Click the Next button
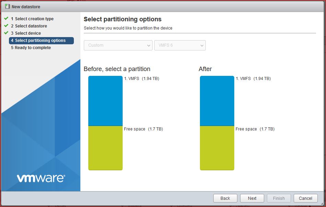This screenshot has height=207, width=326. [x=252, y=198]
